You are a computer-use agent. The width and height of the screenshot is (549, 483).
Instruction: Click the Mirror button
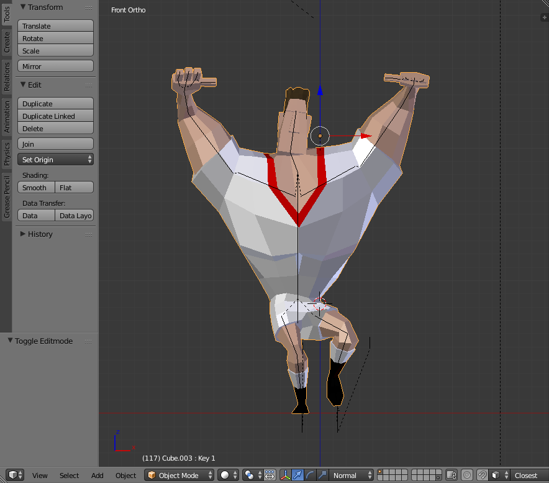pos(55,67)
